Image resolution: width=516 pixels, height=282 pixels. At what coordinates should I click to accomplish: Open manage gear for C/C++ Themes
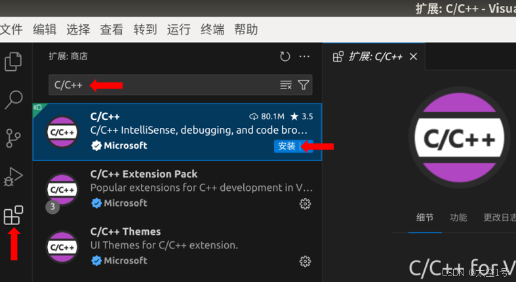click(305, 261)
